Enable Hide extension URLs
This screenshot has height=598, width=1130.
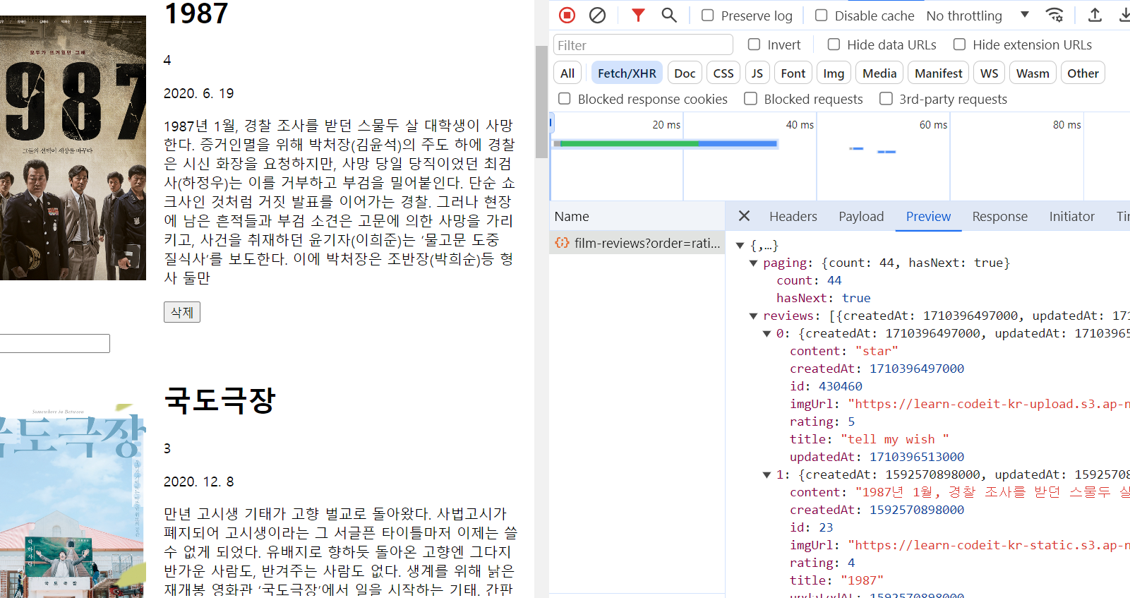tap(960, 44)
